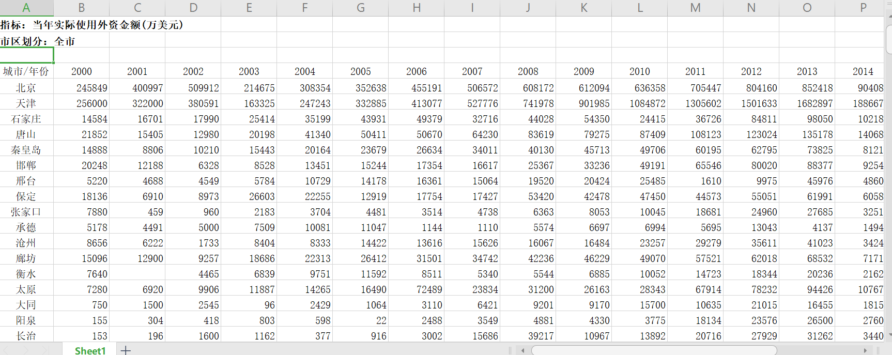The width and height of the screenshot is (892, 355).
Task: Select the 衡水 city name cell
Action: pyautogui.click(x=27, y=274)
